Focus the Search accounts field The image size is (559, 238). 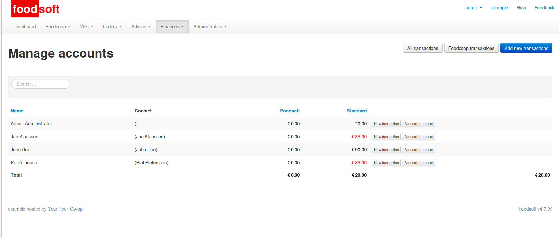pos(41,84)
